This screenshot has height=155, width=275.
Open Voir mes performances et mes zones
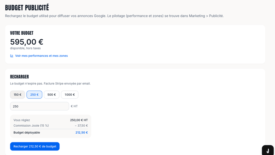pos(41,56)
